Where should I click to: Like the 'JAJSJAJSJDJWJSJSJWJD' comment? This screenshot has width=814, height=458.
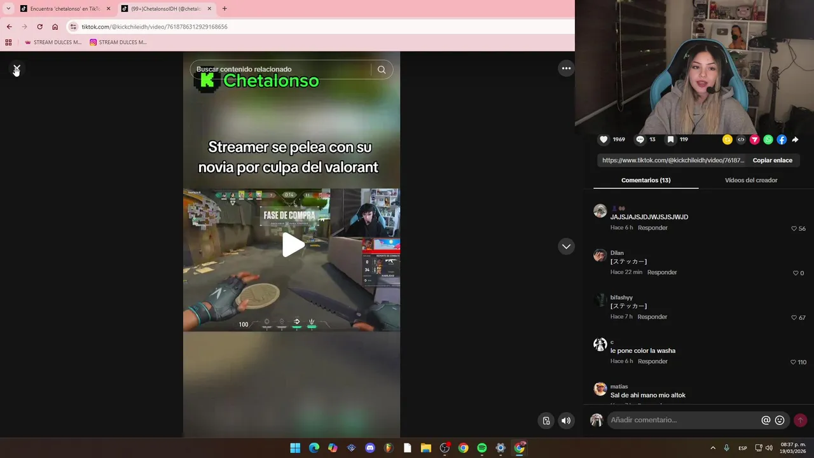coord(794,228)
